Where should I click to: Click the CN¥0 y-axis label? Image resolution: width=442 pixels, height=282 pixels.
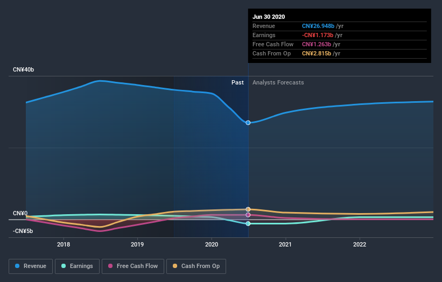20,213
